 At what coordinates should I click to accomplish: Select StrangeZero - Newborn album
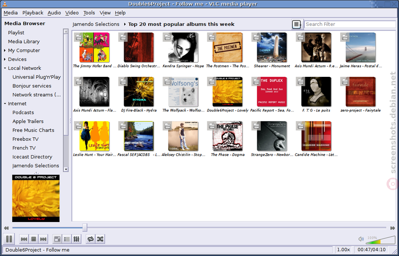pyautogui.click(x=272, y=139)
